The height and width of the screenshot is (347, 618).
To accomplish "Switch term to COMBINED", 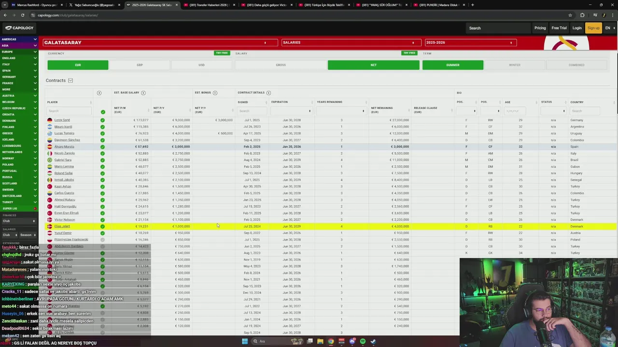I will tap(576, 65).
